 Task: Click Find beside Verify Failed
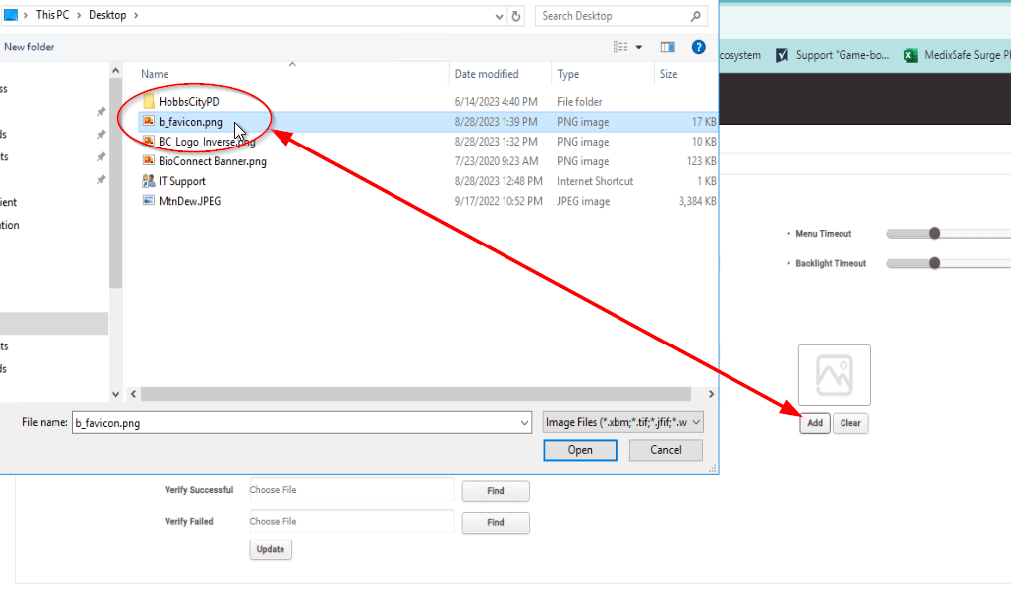point(496,522)
